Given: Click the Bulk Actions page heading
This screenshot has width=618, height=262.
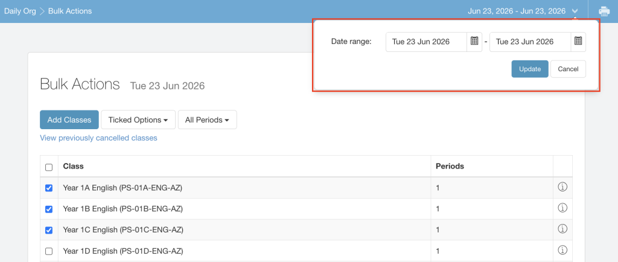Looking at the screenshot, I should 80,85.
